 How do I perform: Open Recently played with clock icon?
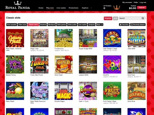pos(138,24)
